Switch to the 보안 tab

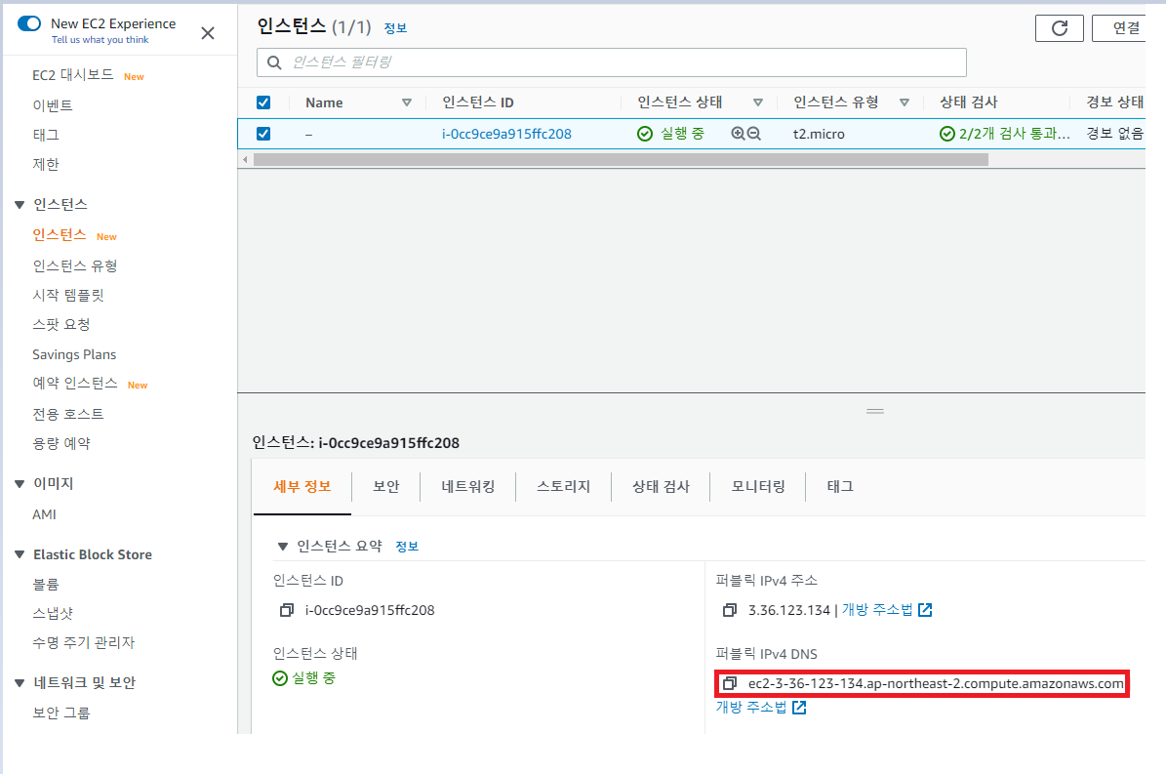click(386, 487)
